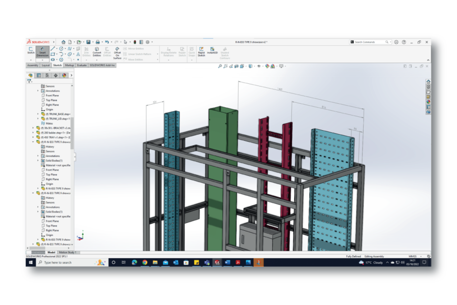Switch to the Layout ribbon tab
Viewport: 457px width, 305px height.
point(46,66)
